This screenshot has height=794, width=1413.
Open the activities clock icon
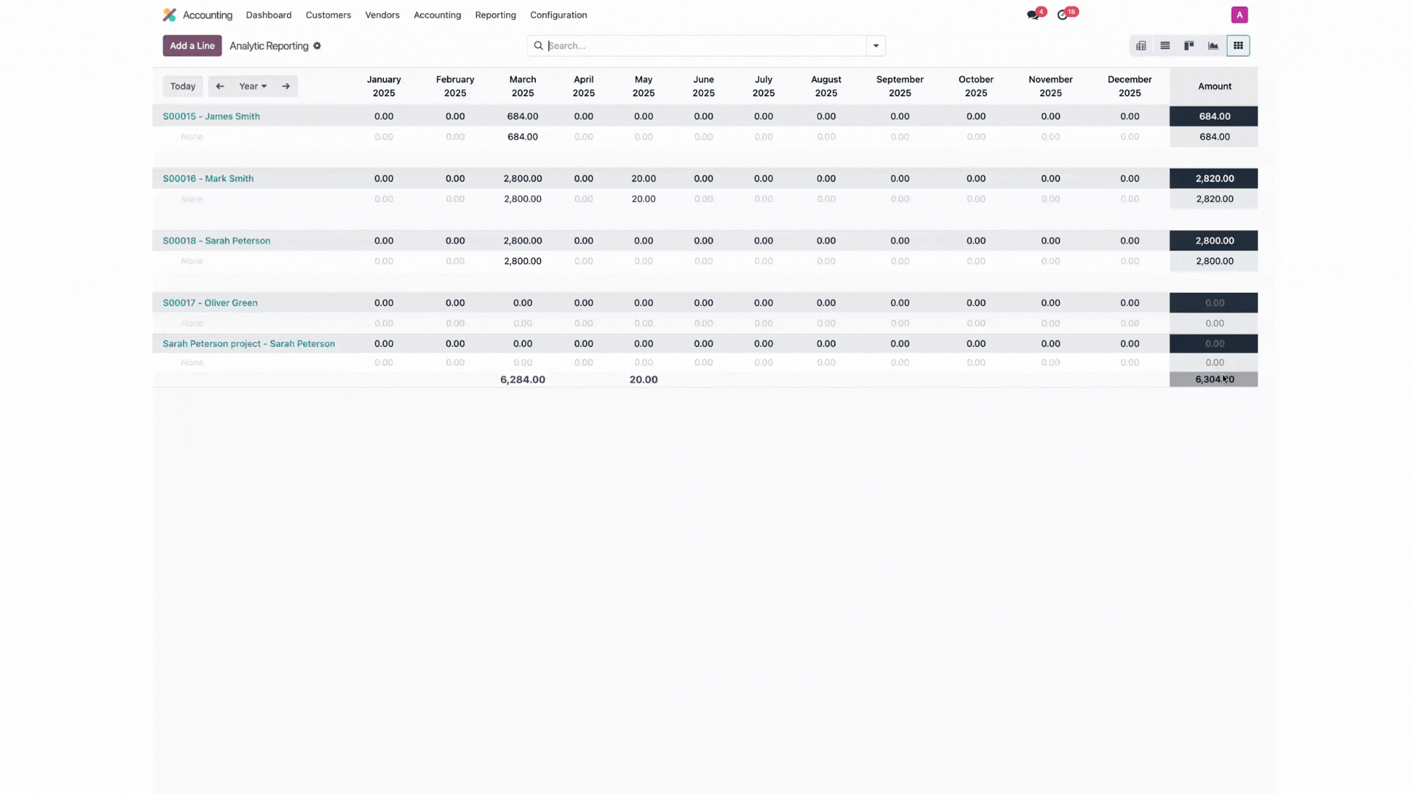(x=1062, y=15)
